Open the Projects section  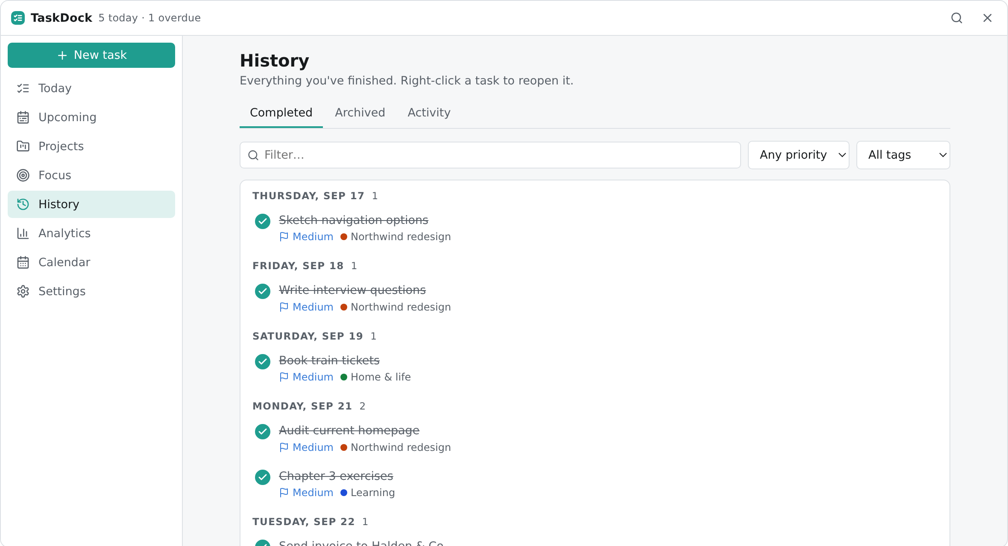[91, 146]
